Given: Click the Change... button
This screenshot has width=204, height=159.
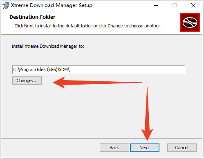Looking at the screenshot, I should 27,81.
